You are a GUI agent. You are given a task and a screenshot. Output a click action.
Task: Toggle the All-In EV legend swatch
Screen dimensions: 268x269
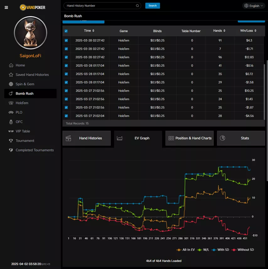(x=179, y=250)
